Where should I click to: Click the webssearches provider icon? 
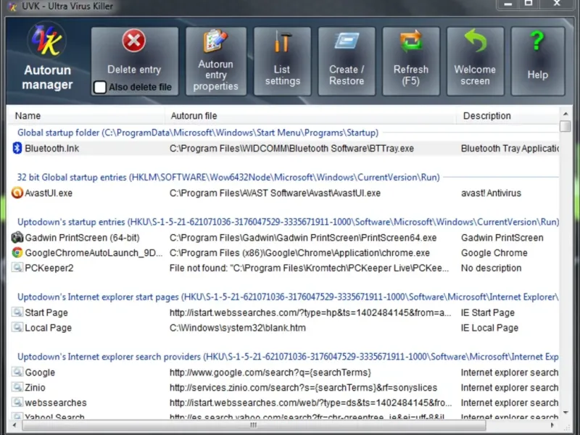point(17,402)
